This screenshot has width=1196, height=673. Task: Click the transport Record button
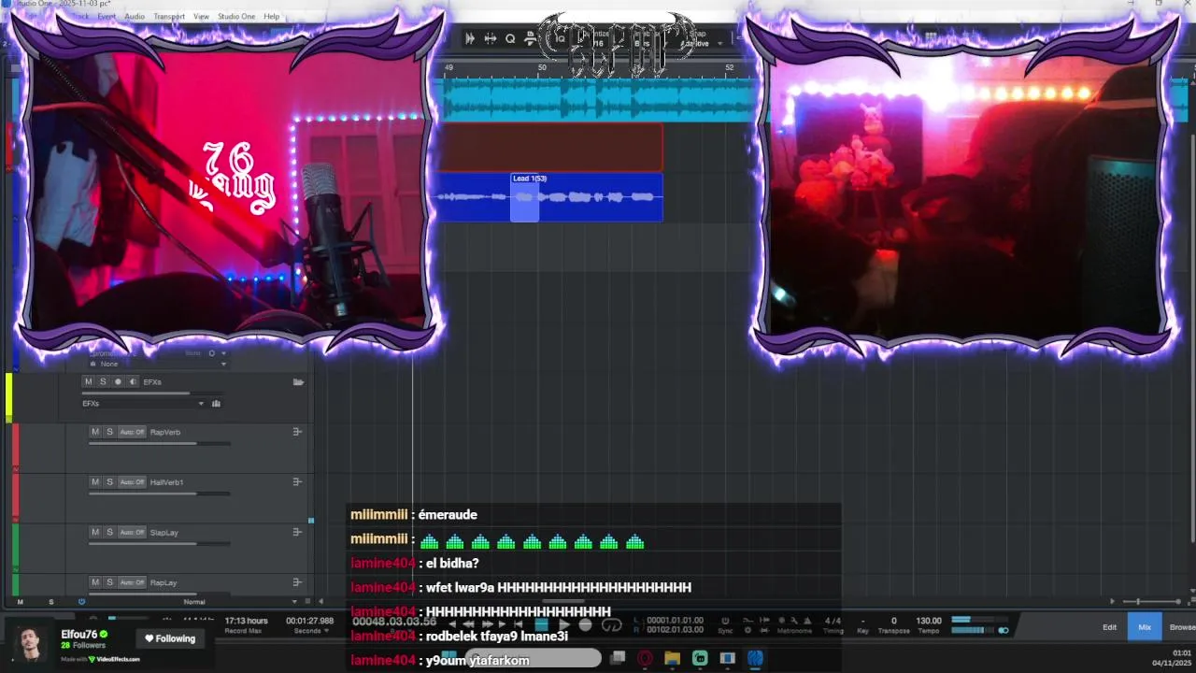tap(586, 624)
